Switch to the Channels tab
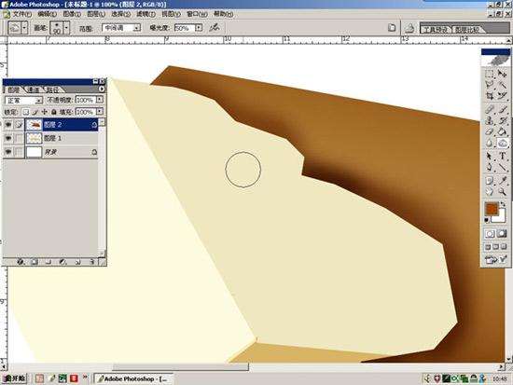Image resolution: width=513 pixels, height=385 pixels. pos(33,89)
